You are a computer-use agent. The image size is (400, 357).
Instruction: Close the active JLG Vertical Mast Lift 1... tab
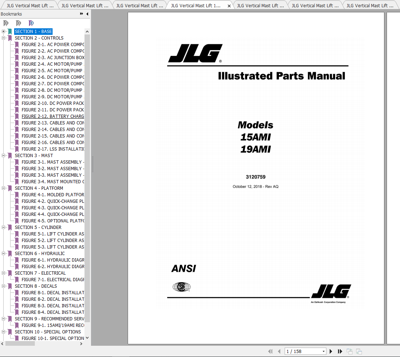click(x=229, y=6)
